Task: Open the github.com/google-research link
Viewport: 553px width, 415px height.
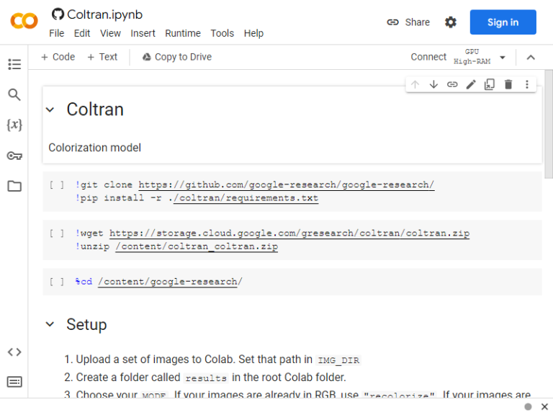Action: coord(286,185)
